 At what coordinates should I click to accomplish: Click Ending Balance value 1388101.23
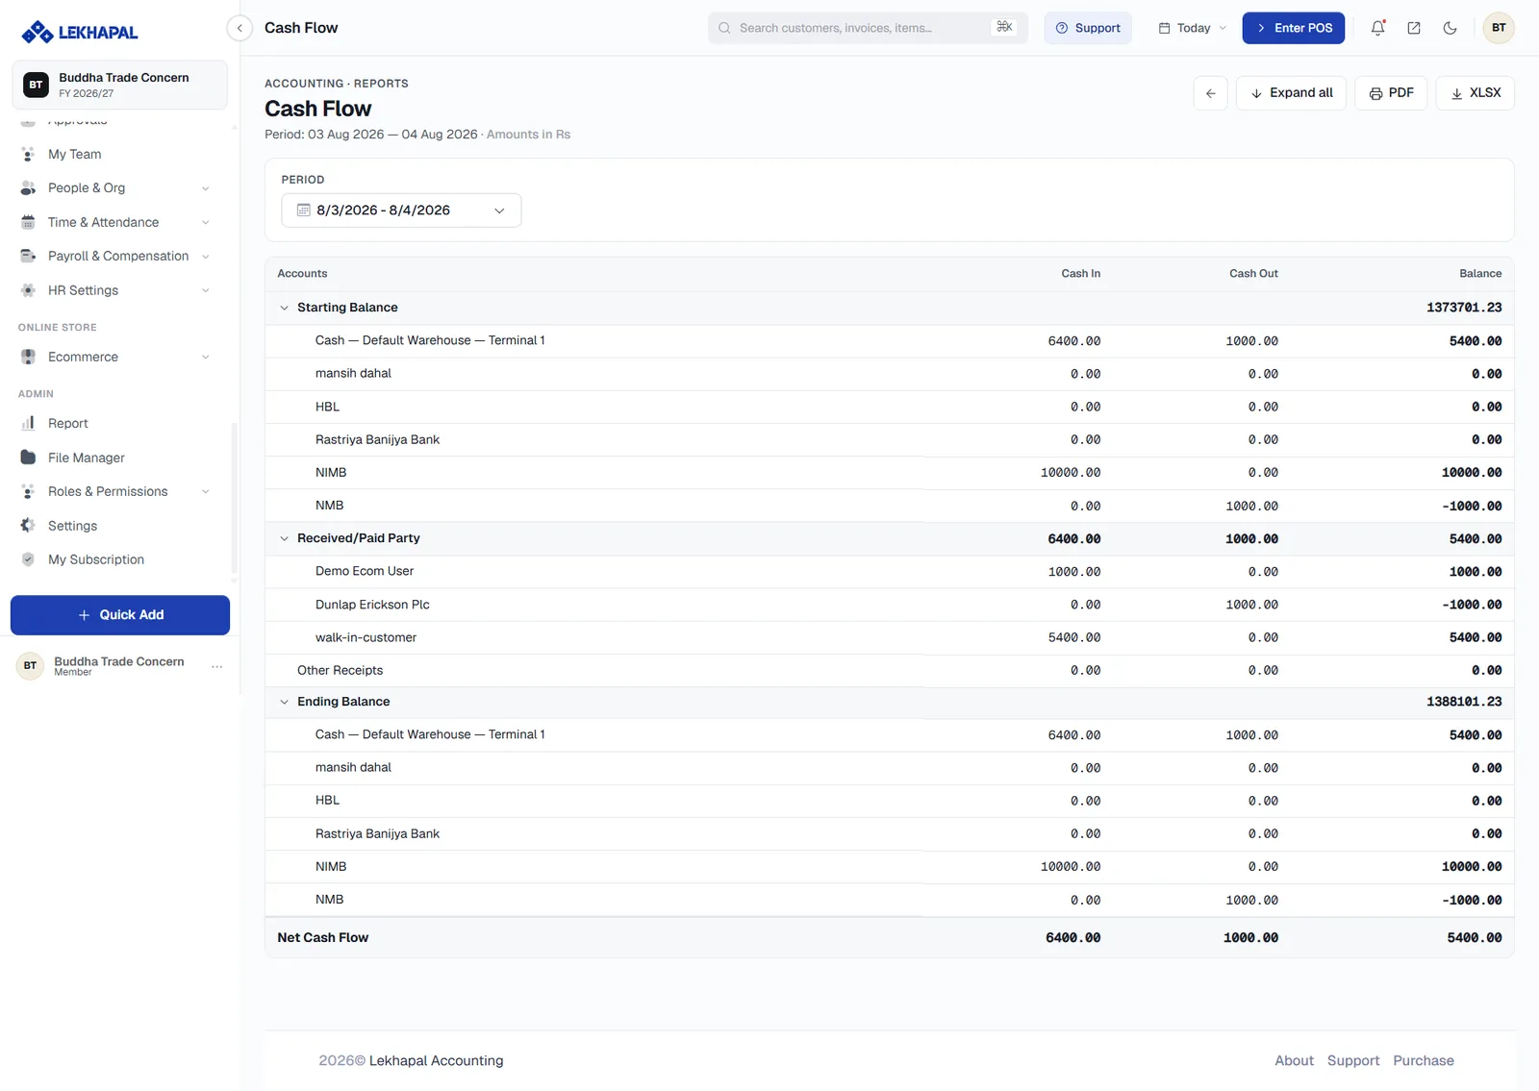1463,702
